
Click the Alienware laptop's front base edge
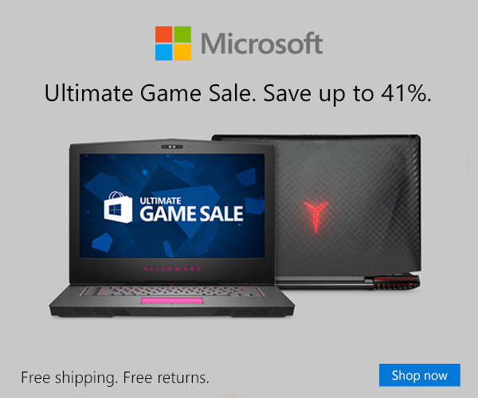tap(172, 311)
